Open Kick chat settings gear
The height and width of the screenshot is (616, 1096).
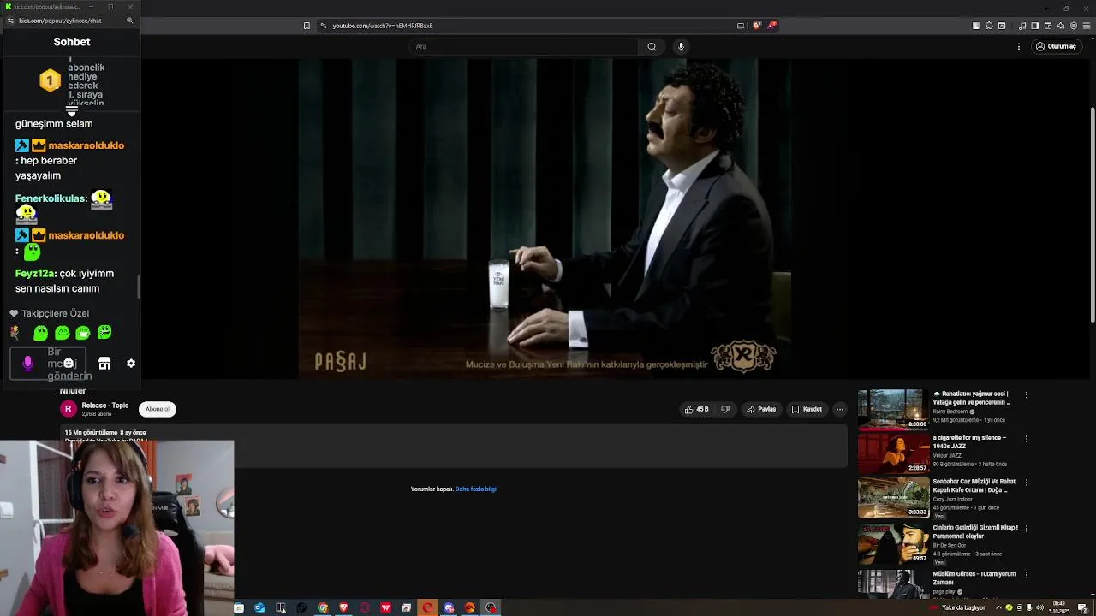[131, 364]
